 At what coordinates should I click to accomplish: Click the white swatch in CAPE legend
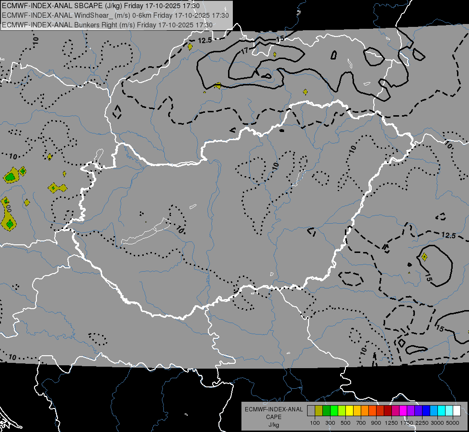[457, 411]
